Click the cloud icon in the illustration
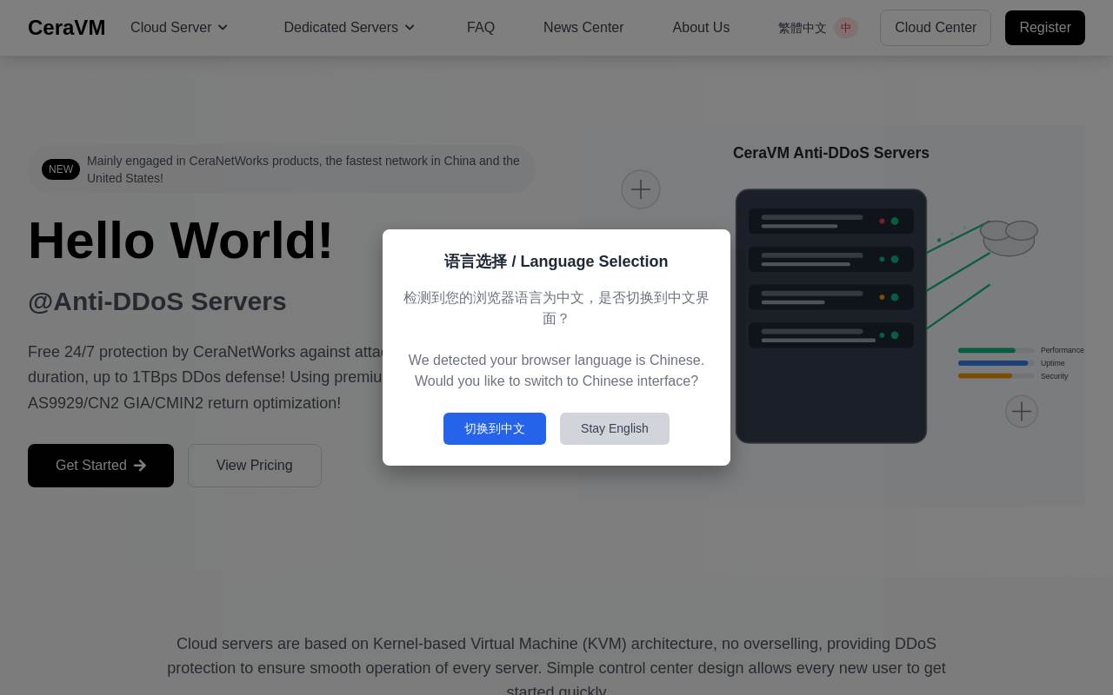This screenshot has width=1113, height=695. [1009, 237]
